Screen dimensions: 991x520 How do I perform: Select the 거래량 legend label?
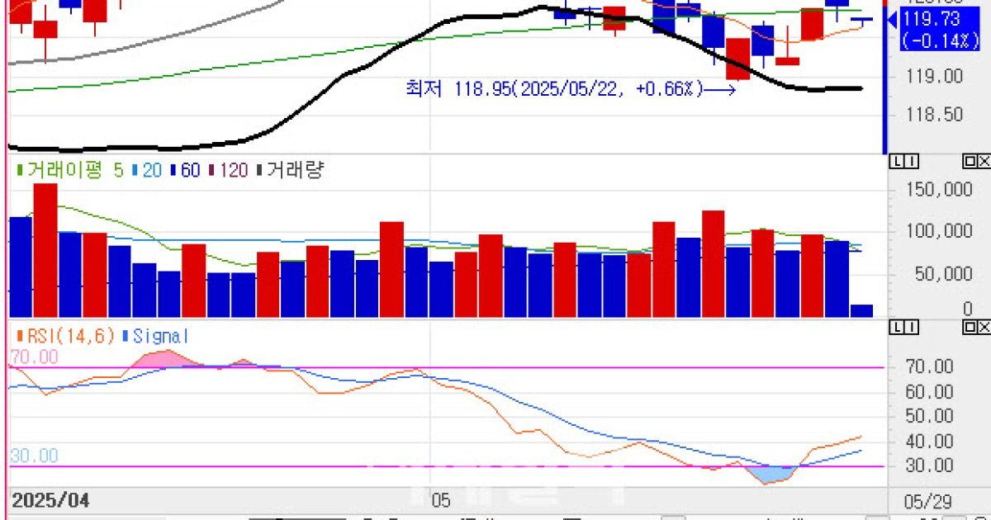tap(297, 170)
